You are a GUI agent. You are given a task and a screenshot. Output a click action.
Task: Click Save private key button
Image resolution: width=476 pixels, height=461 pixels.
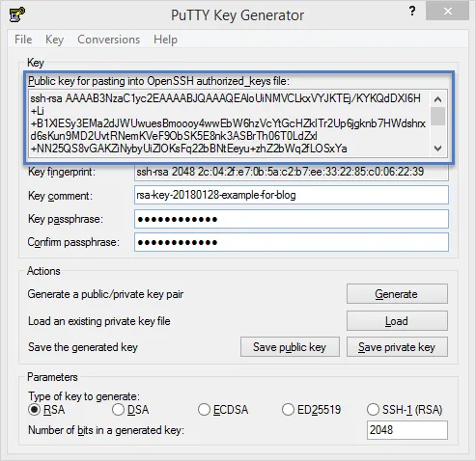[397, 347]
